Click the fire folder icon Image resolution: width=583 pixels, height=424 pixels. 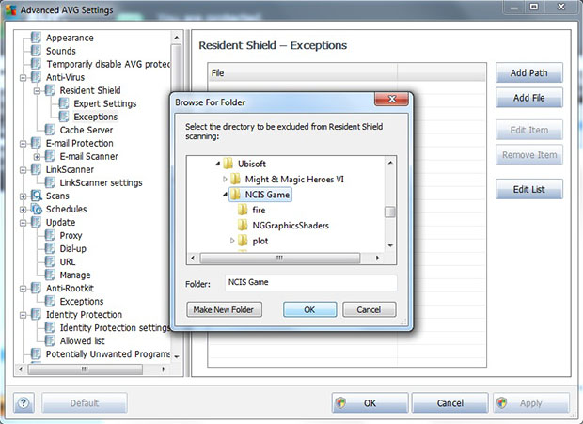pos(243,210)
